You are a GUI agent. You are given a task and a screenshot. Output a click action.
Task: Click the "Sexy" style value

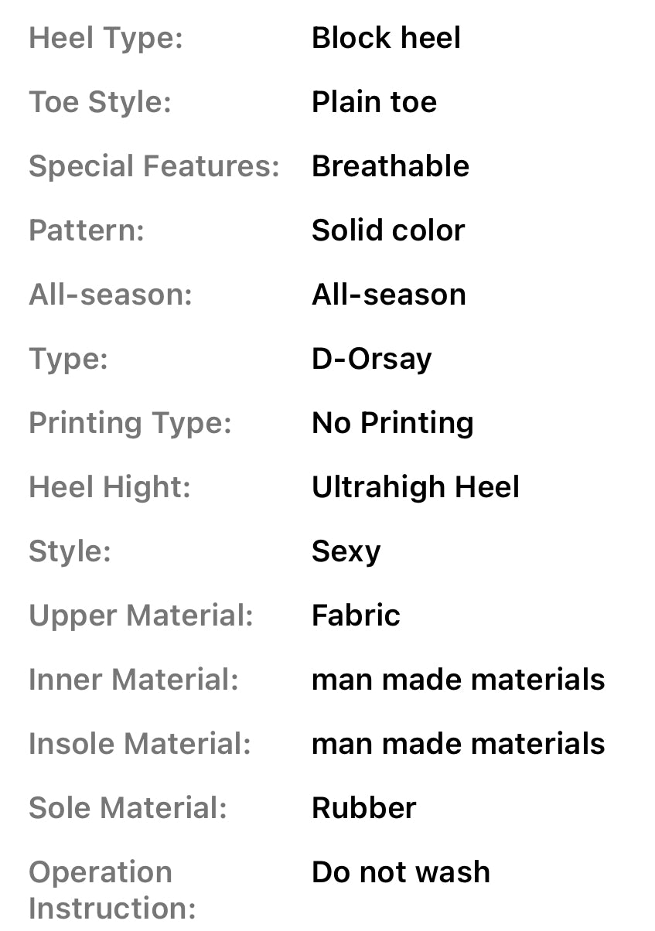[346, 551]
